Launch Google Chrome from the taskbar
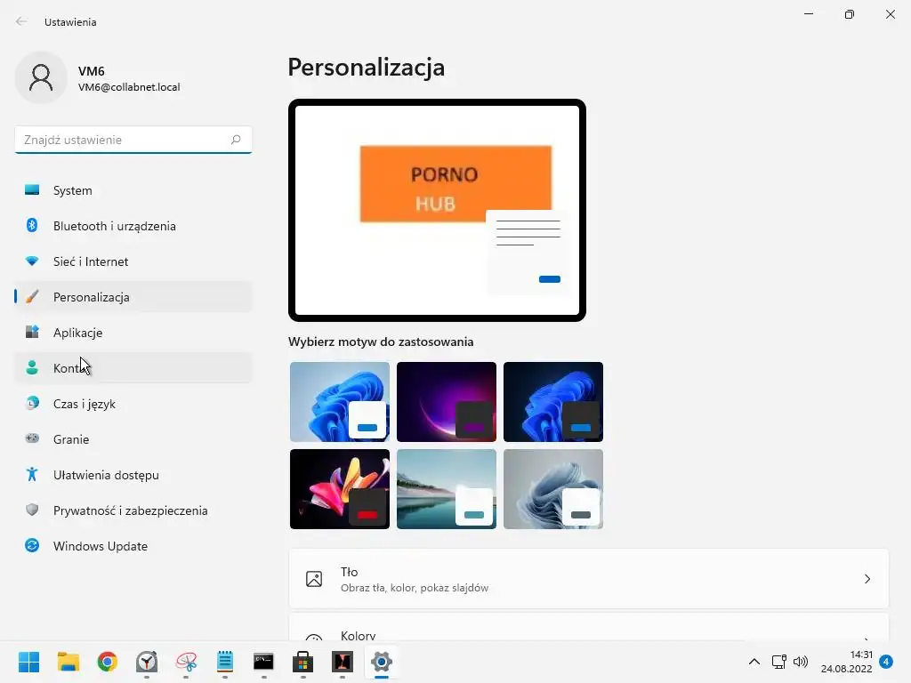911x683 pixels. (x=108, y=662)
